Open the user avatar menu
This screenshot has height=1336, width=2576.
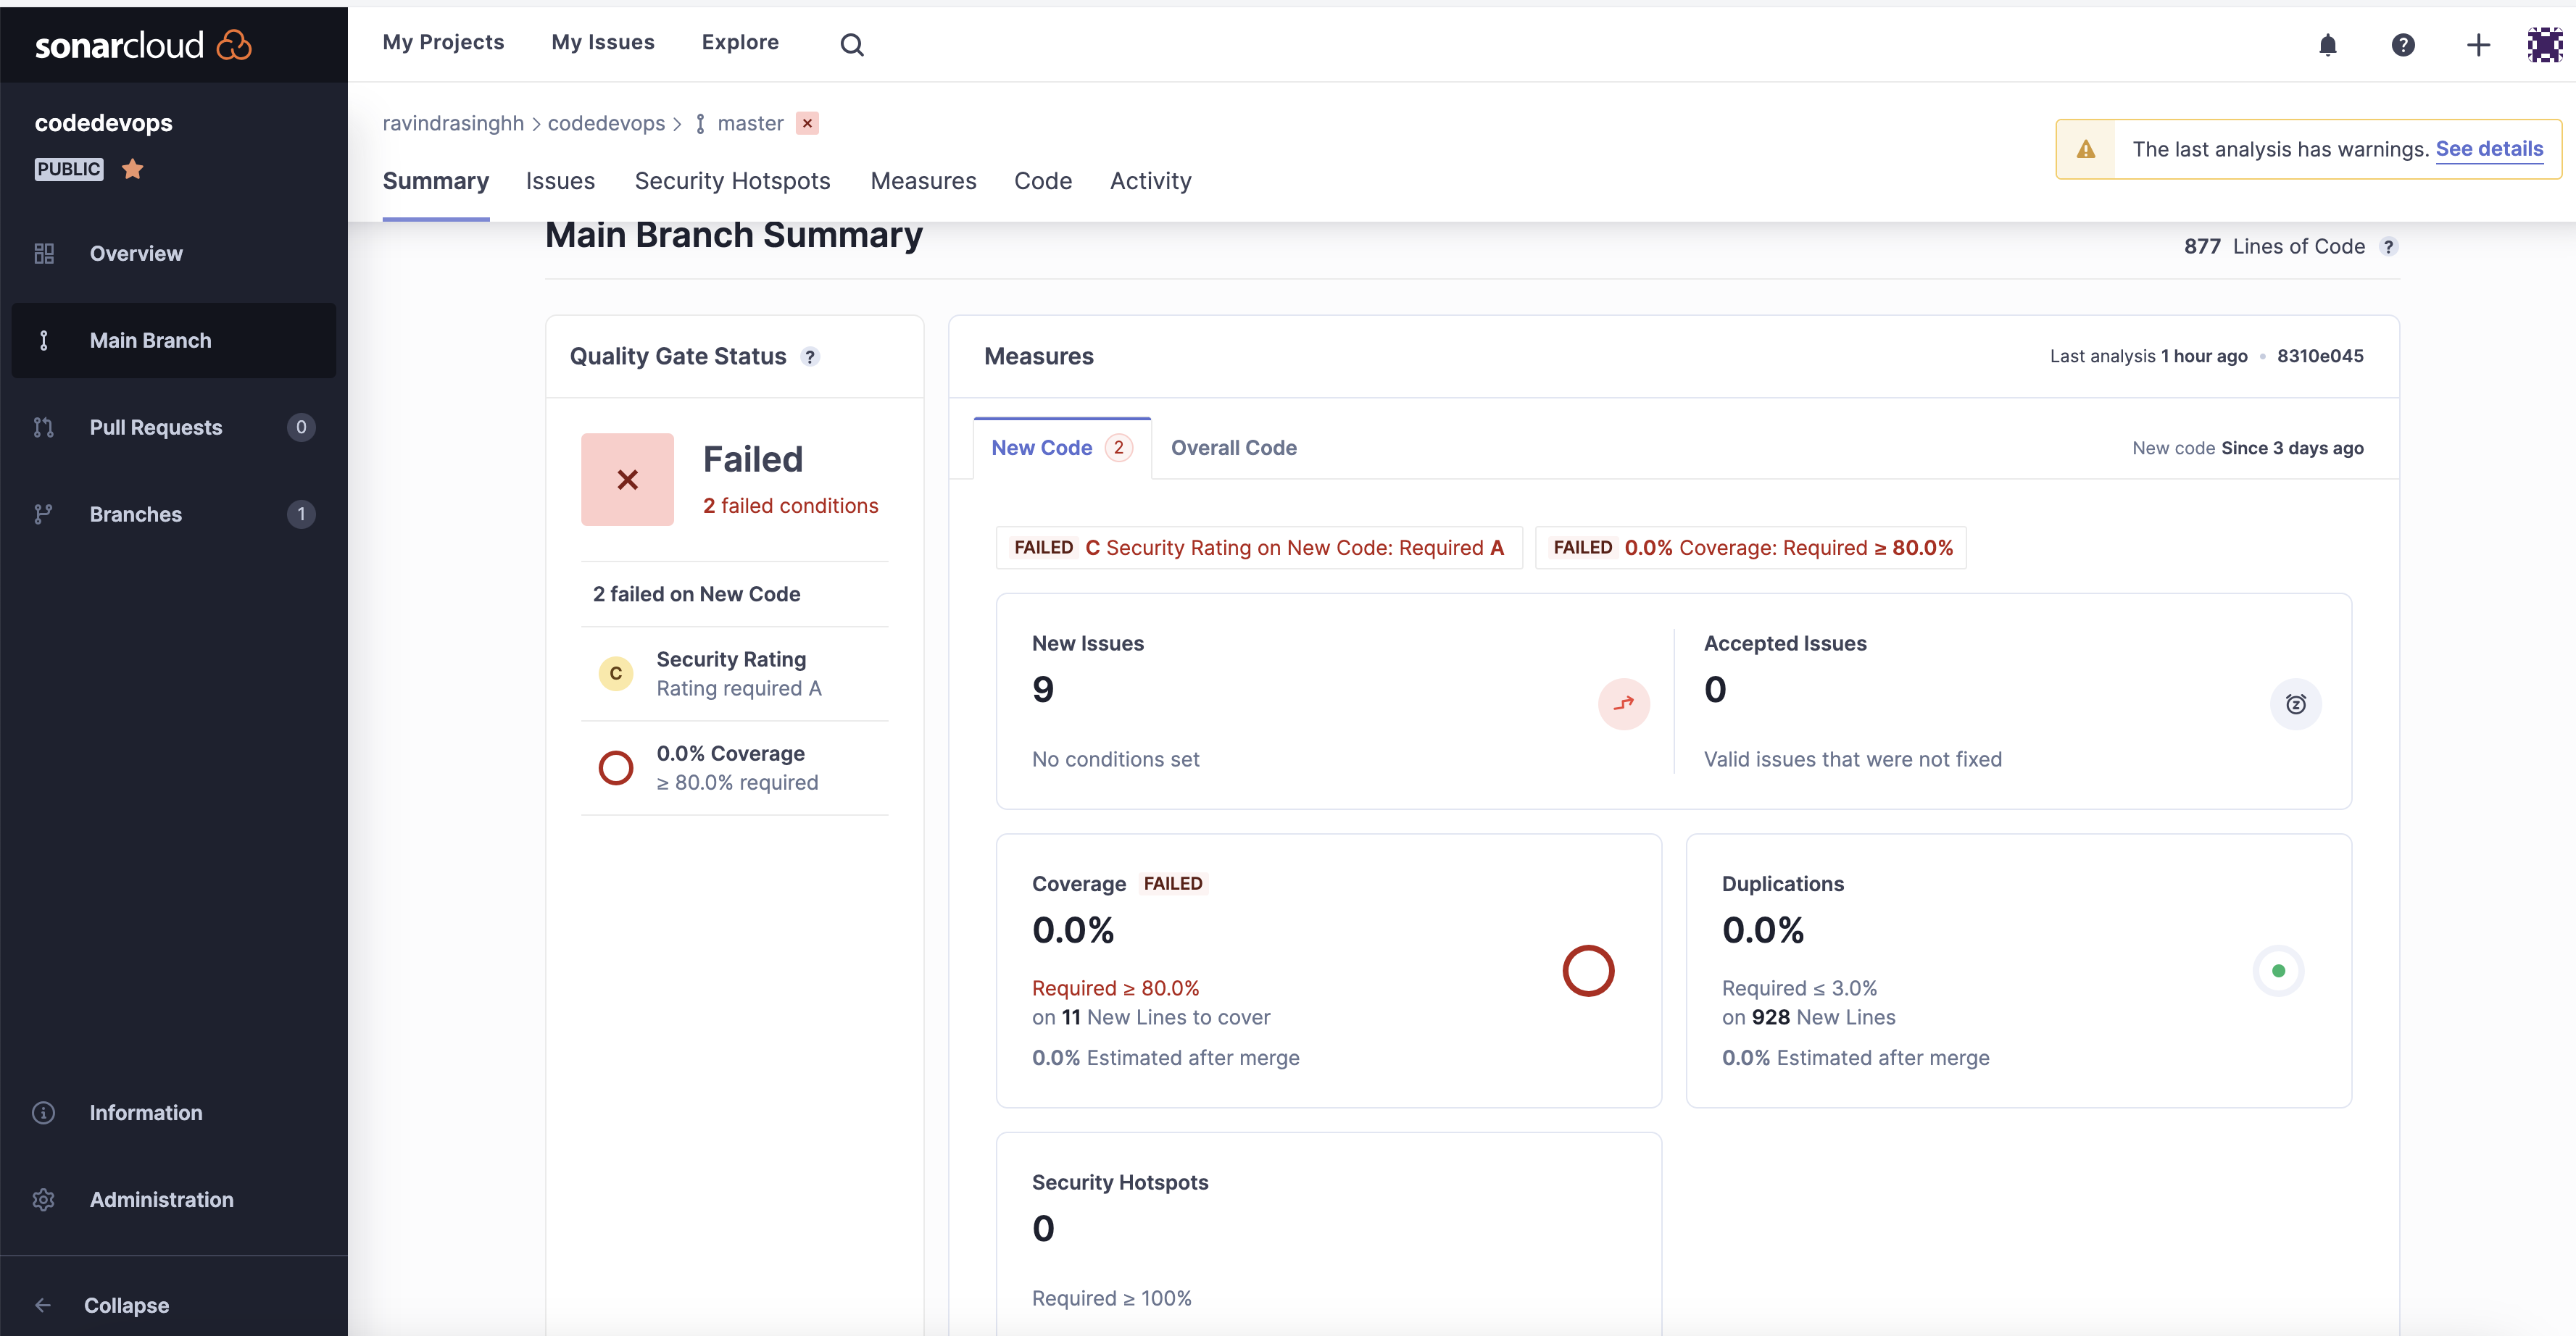[2544, 44]
